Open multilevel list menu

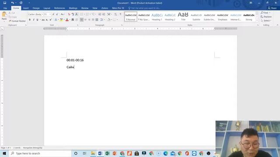click(x=94, y=14)
